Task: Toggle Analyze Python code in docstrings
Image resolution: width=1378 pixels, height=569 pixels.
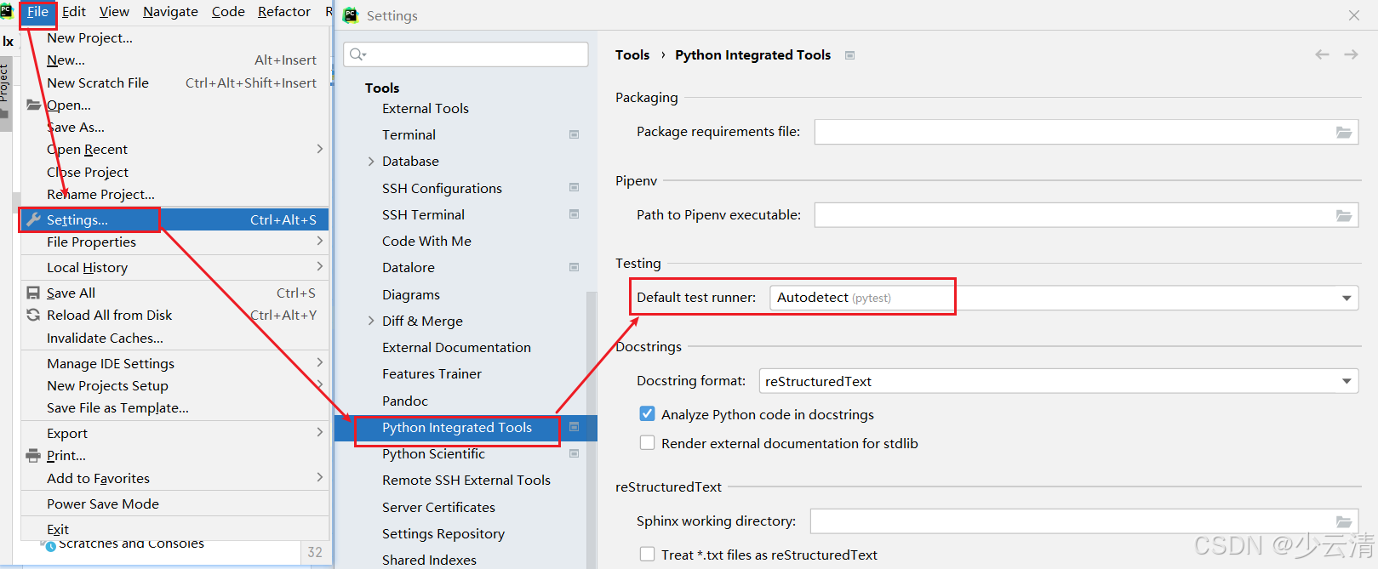Action: 647,414
